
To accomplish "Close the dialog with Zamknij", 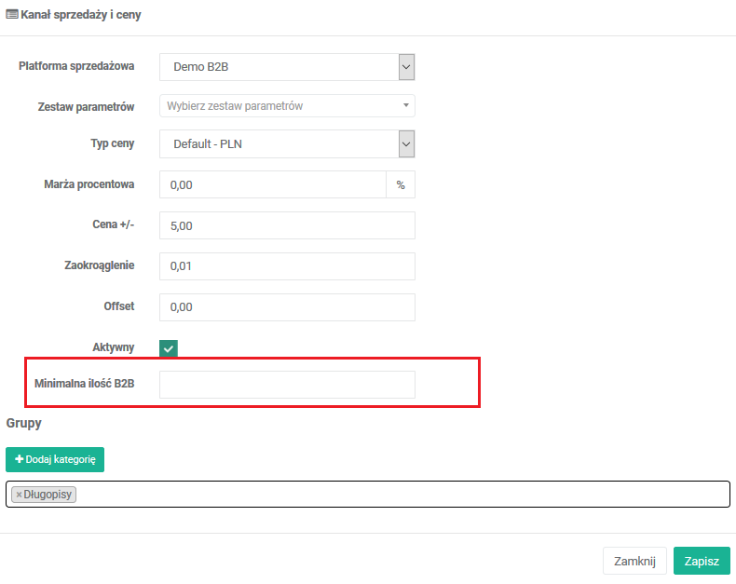I will tap(634, 561).
